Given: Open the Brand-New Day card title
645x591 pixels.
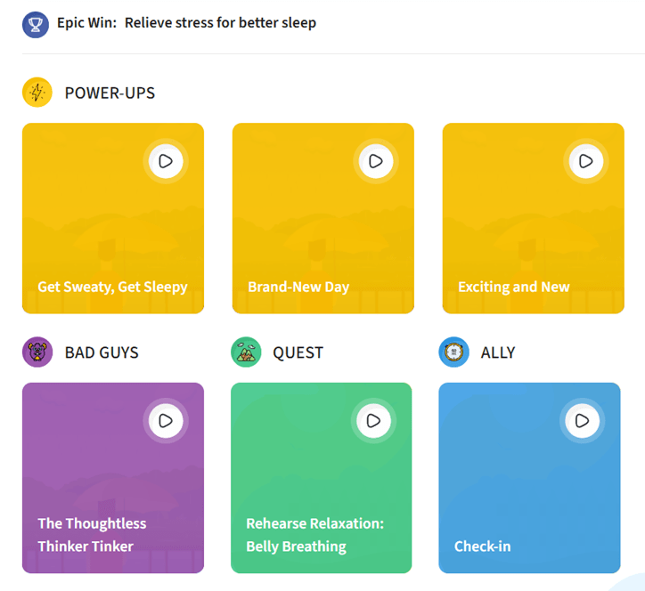Looking at the screenshot, I should pos(298,287).
